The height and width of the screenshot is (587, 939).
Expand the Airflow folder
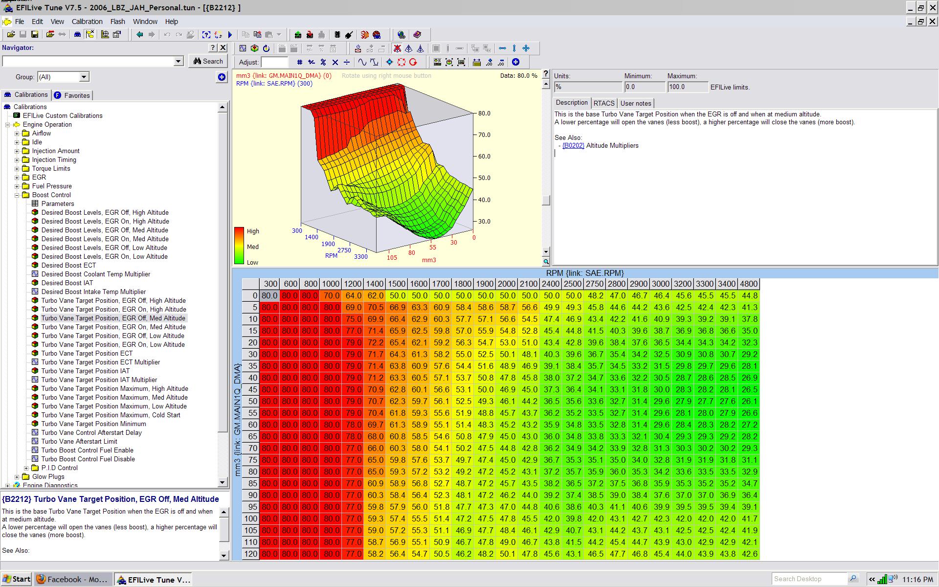(17, 134)
